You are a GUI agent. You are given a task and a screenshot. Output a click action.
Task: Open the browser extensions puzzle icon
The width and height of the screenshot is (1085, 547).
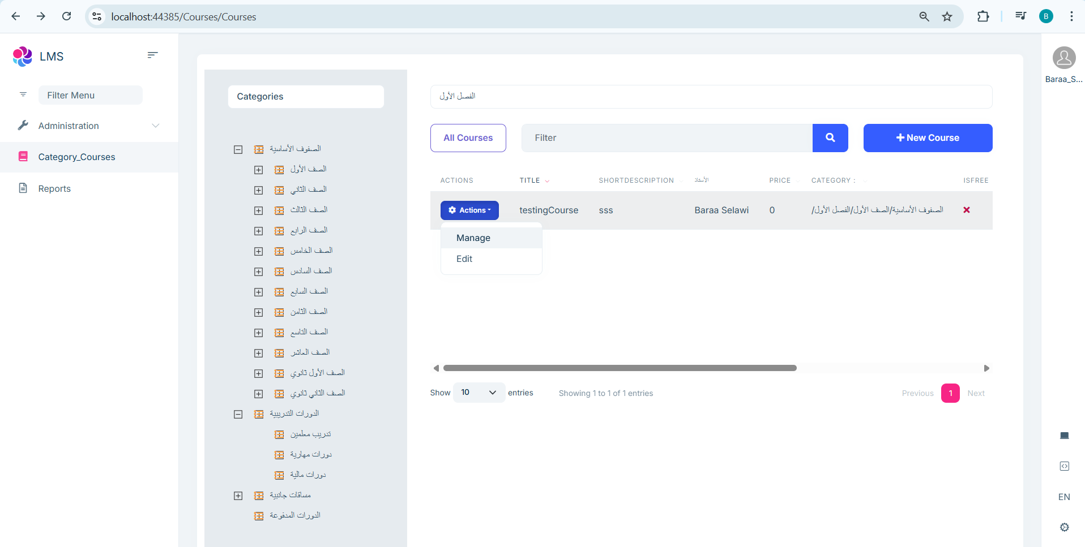click(x=983, y=16)
